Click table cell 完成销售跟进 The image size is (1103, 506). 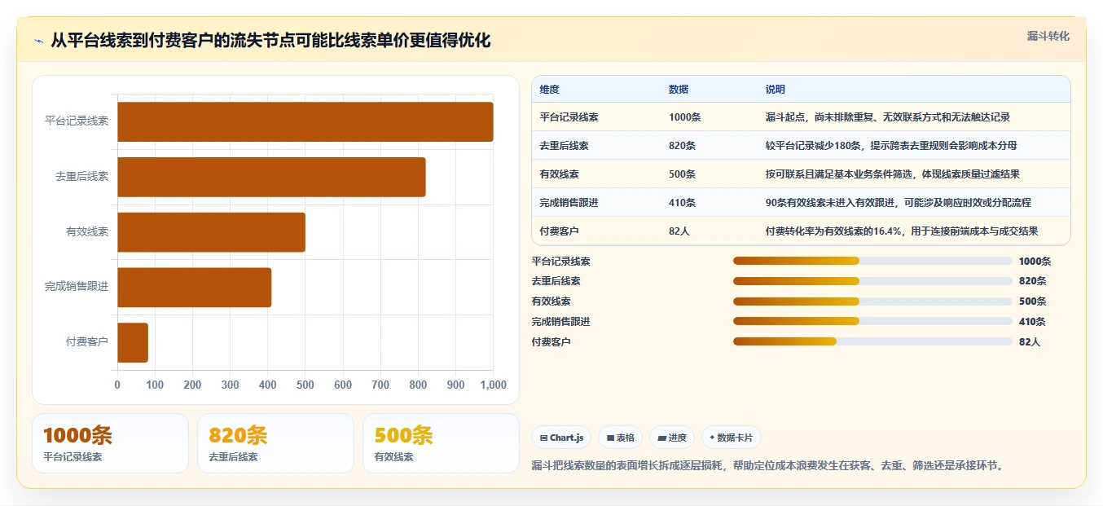tap(569, 203)
